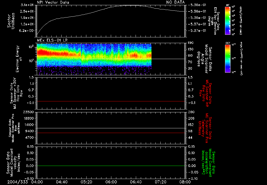Click the '1.2e+01' sector tick value
The width and height of the screenshot is (267, 185).
[27, 24]
